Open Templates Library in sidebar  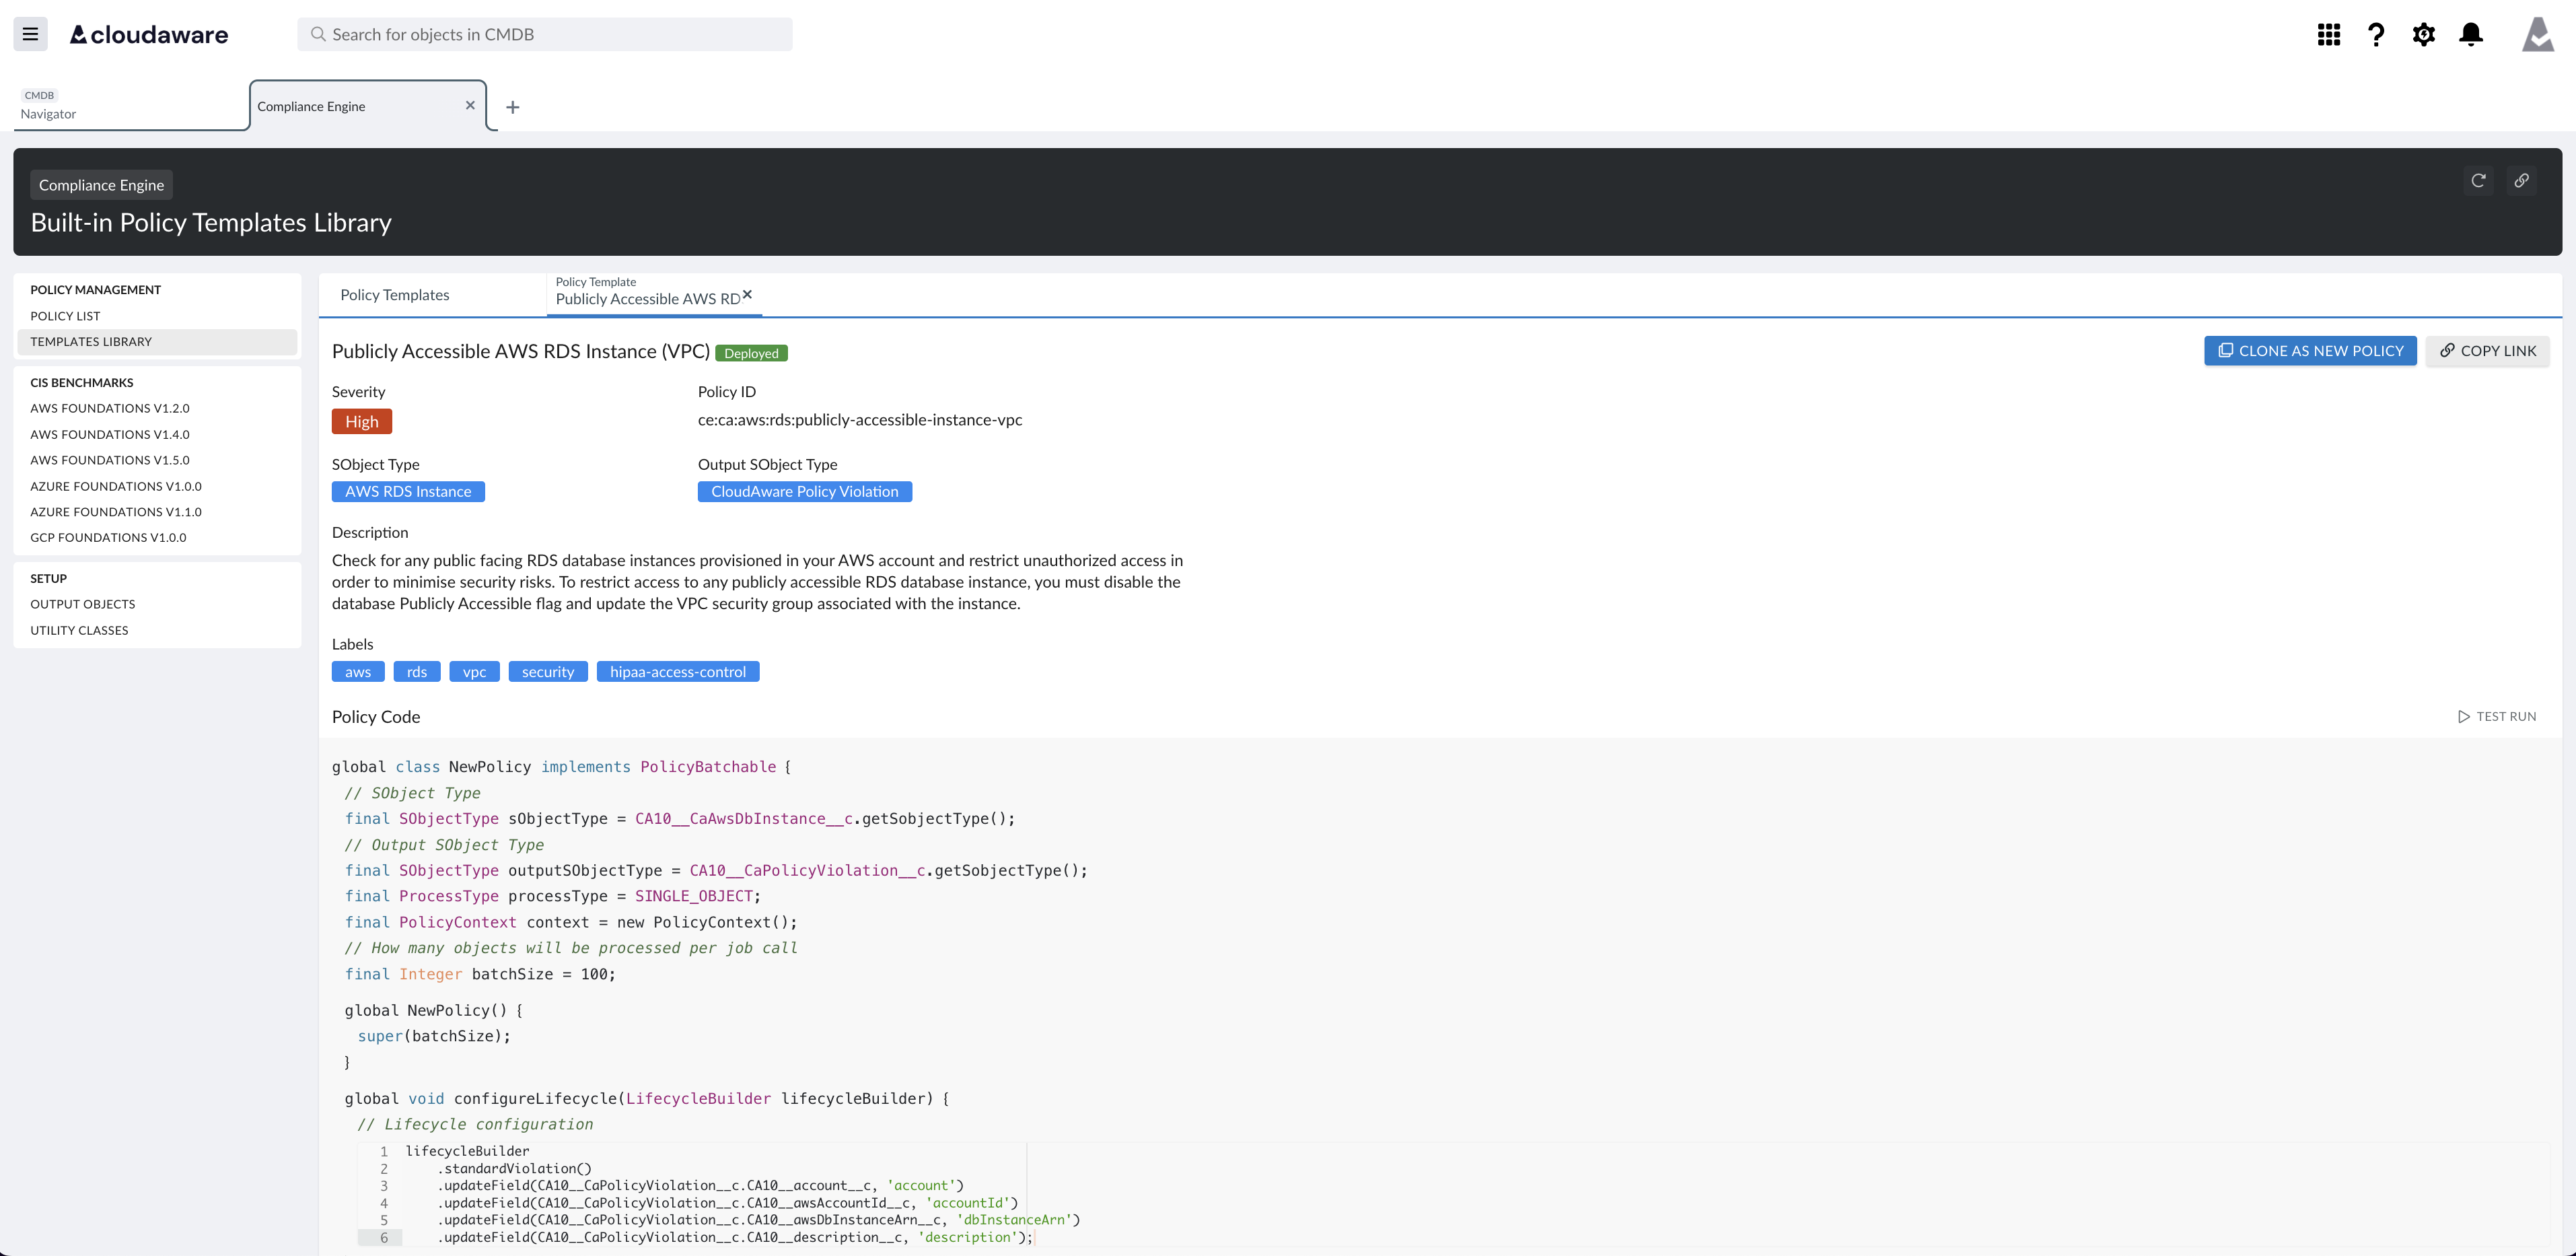157,342
